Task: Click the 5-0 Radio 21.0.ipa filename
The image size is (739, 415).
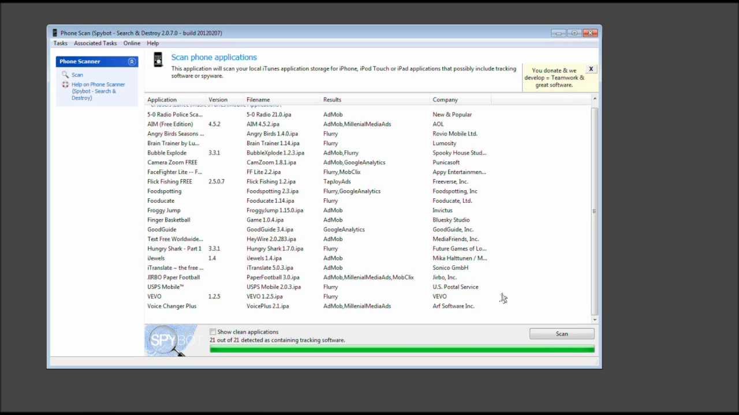Action: pyautogui.click(x=269, y=114)
